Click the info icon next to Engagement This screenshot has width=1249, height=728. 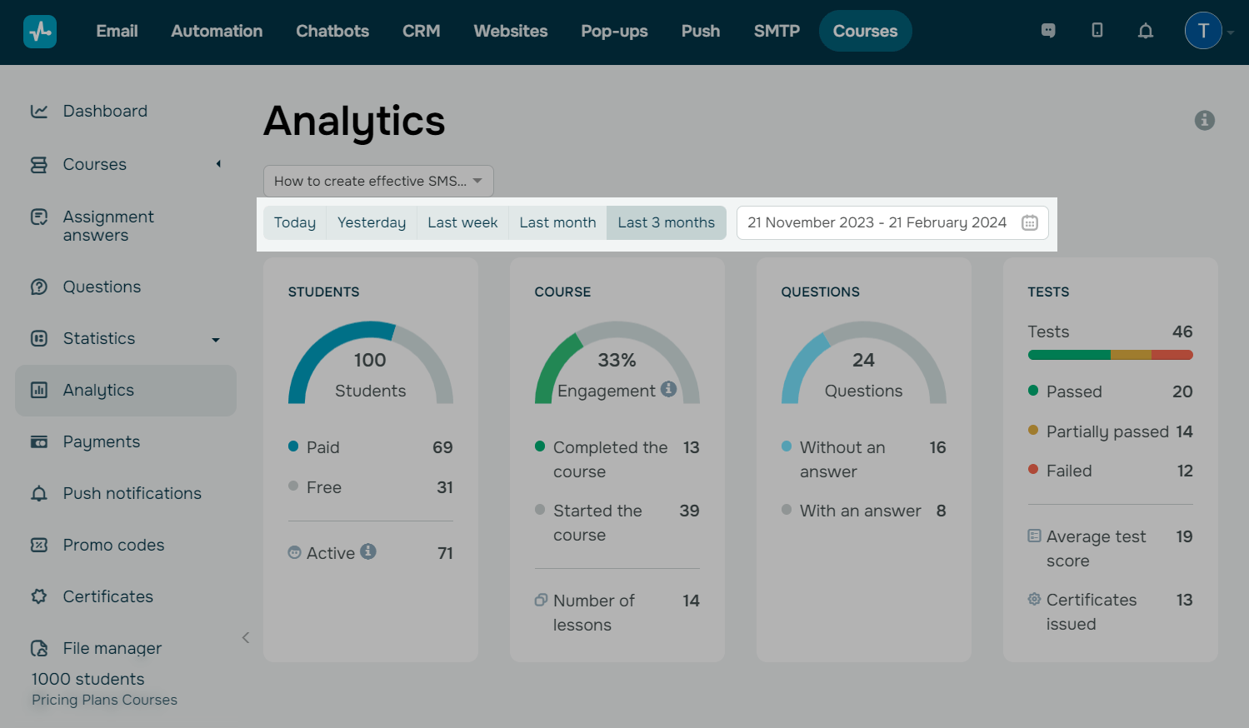668,389
